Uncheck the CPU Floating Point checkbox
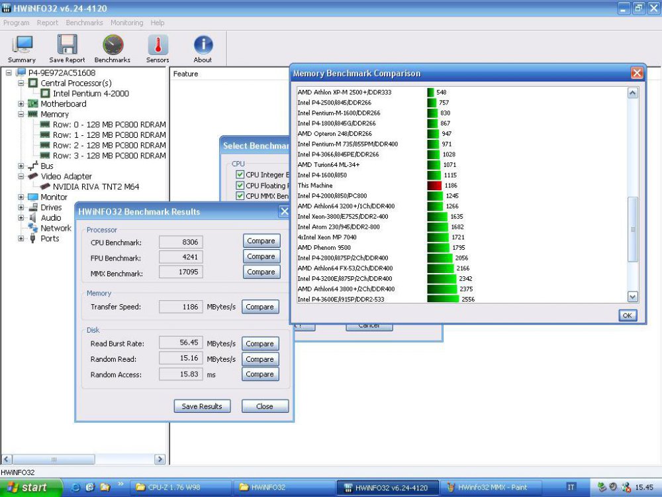This screenshot has width=662, height=497. coord(240,186)
